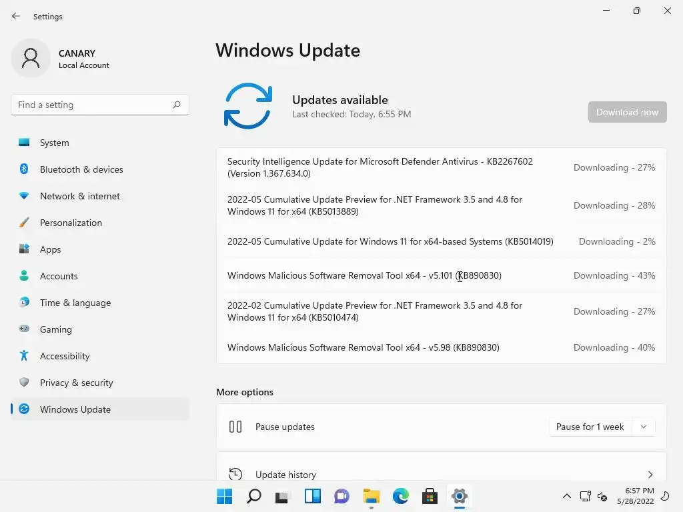Screen dimensions: 683x512
Task: Expand the pause duration dropdown chevron
Action: tap(644, 427)
